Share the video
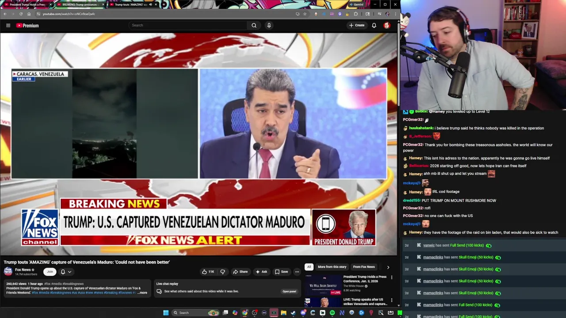 [240, 272]
